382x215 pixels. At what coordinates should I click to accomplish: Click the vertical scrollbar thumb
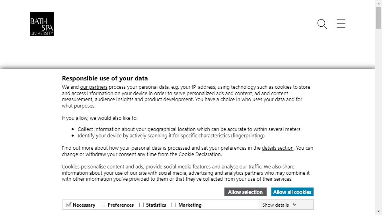point(378,18)
